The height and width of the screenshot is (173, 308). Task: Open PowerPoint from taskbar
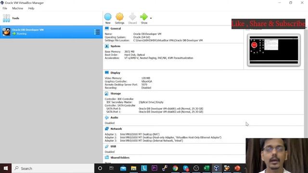click(x=237, y=168)
